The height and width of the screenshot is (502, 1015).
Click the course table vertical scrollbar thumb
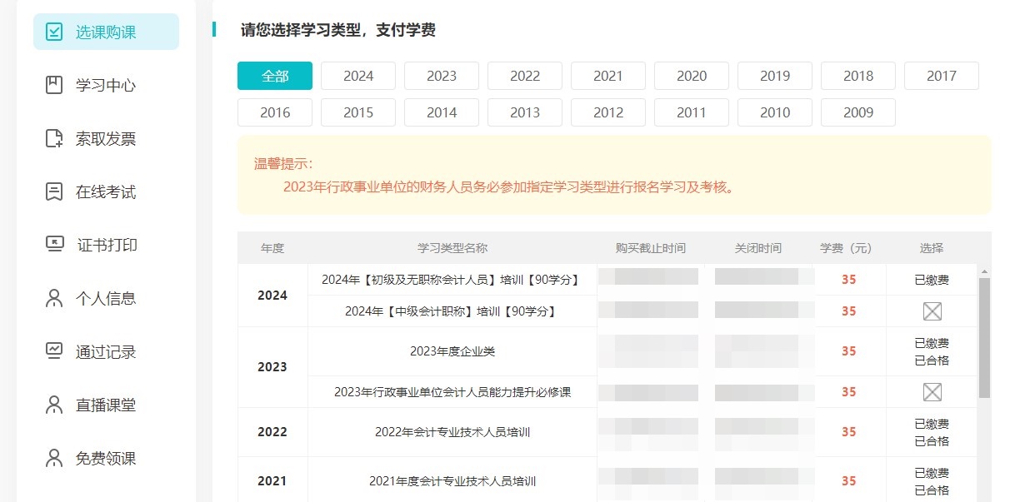pos(984,337)
